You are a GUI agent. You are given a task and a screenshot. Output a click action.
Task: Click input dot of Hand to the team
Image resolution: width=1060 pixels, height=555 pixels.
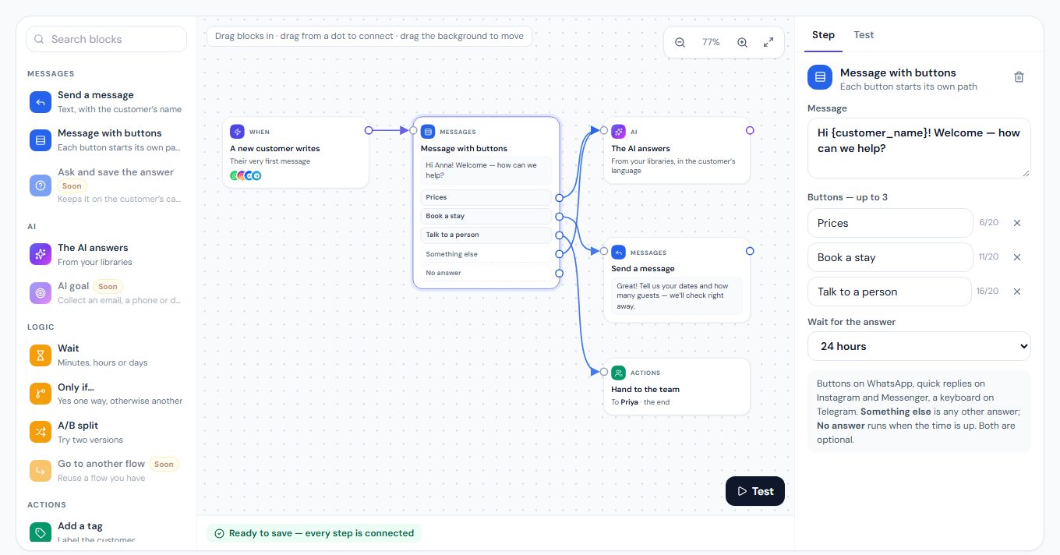603,372
